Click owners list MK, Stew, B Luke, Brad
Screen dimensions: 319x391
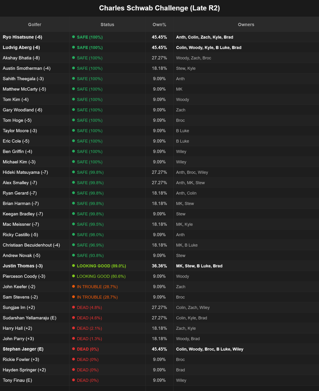tap(199, 266)
